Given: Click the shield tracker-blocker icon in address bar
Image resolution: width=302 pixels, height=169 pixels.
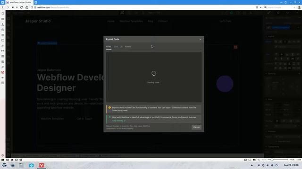Looking at the screenshot, I should pyautogui.click(x=32, y=8).
